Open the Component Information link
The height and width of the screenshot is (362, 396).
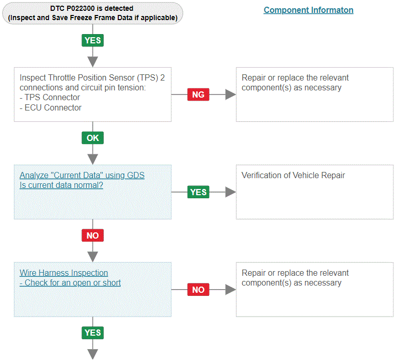(x=308, y=10)
